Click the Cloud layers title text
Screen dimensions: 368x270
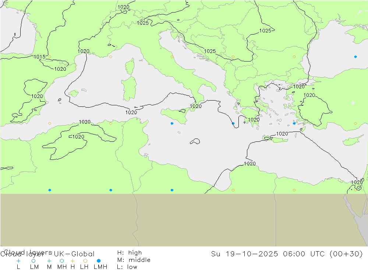(28, 252)
